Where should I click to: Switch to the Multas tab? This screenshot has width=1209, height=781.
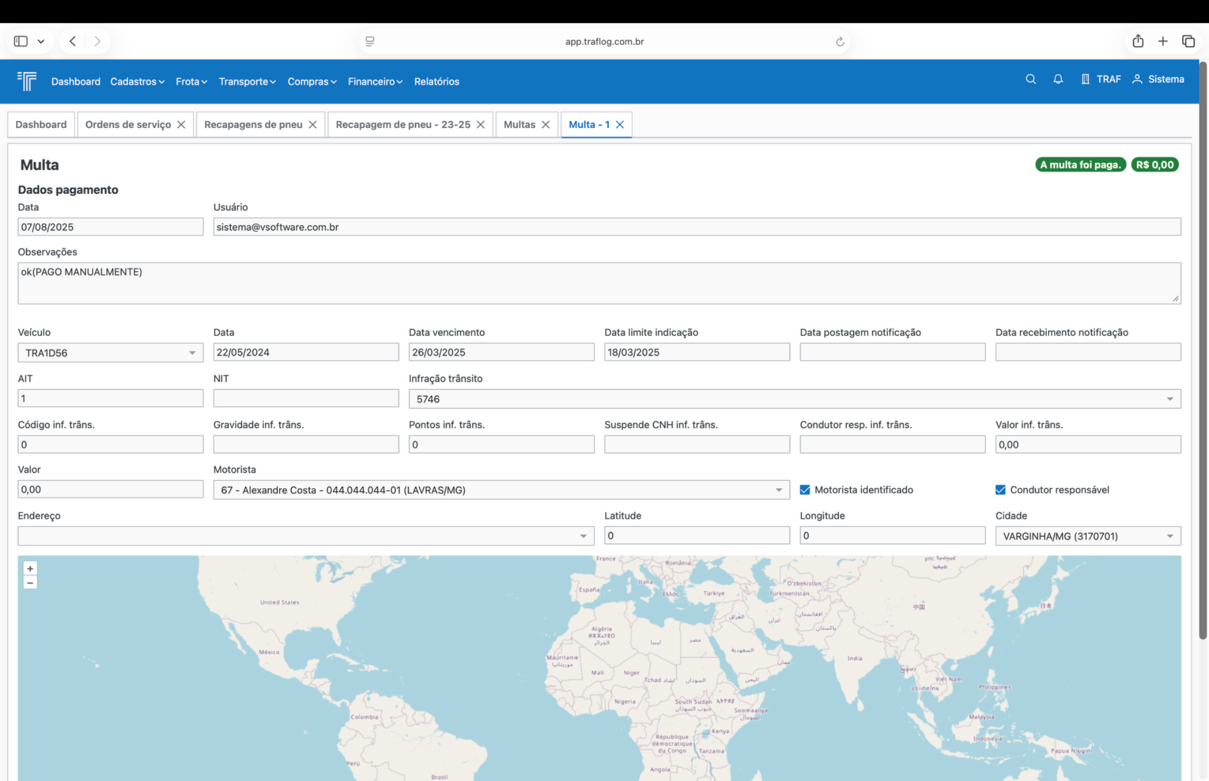coord(519,125)
